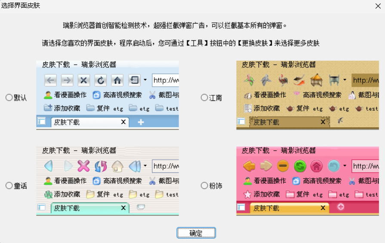Click bronze cauldron icon in 江南 preview
385x243 pixels.
pos(334,80)
